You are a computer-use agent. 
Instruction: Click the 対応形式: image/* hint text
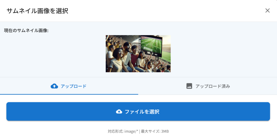(x=123, y=131)
